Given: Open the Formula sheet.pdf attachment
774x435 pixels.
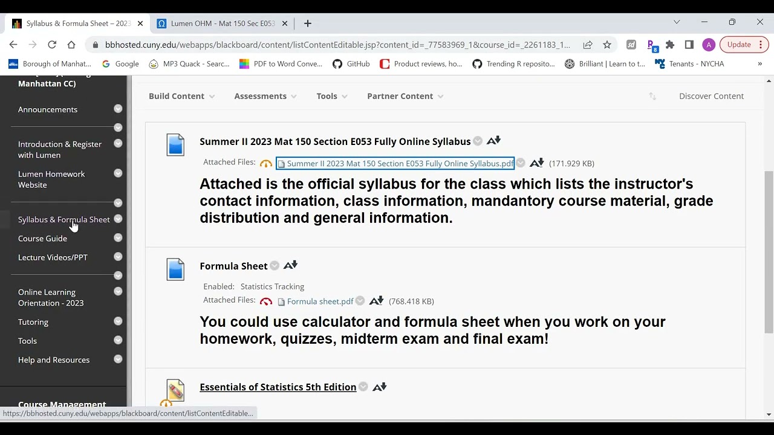Looking at the screenshot, I should click(320, 301).
